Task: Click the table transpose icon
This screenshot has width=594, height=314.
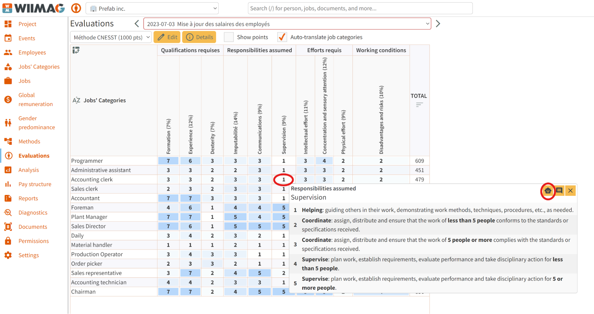Action: point(76,50)
